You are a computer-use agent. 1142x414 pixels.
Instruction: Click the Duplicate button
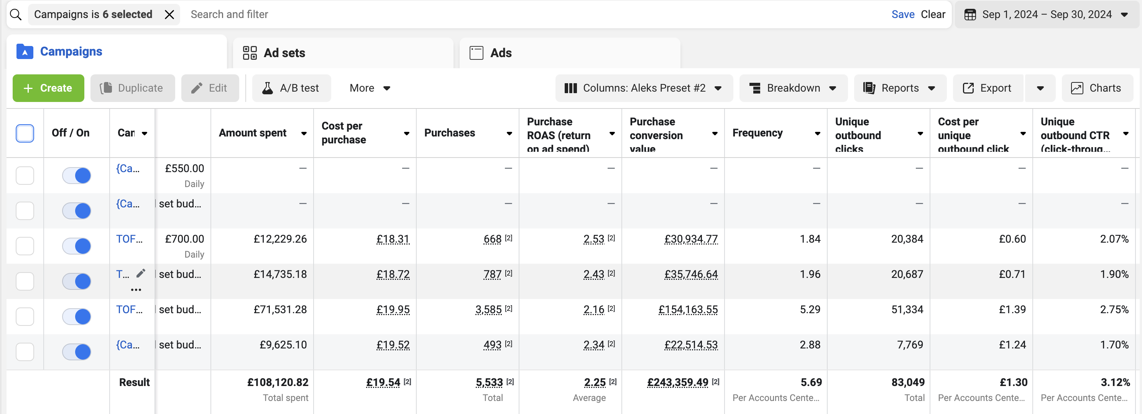coord(132,88)
